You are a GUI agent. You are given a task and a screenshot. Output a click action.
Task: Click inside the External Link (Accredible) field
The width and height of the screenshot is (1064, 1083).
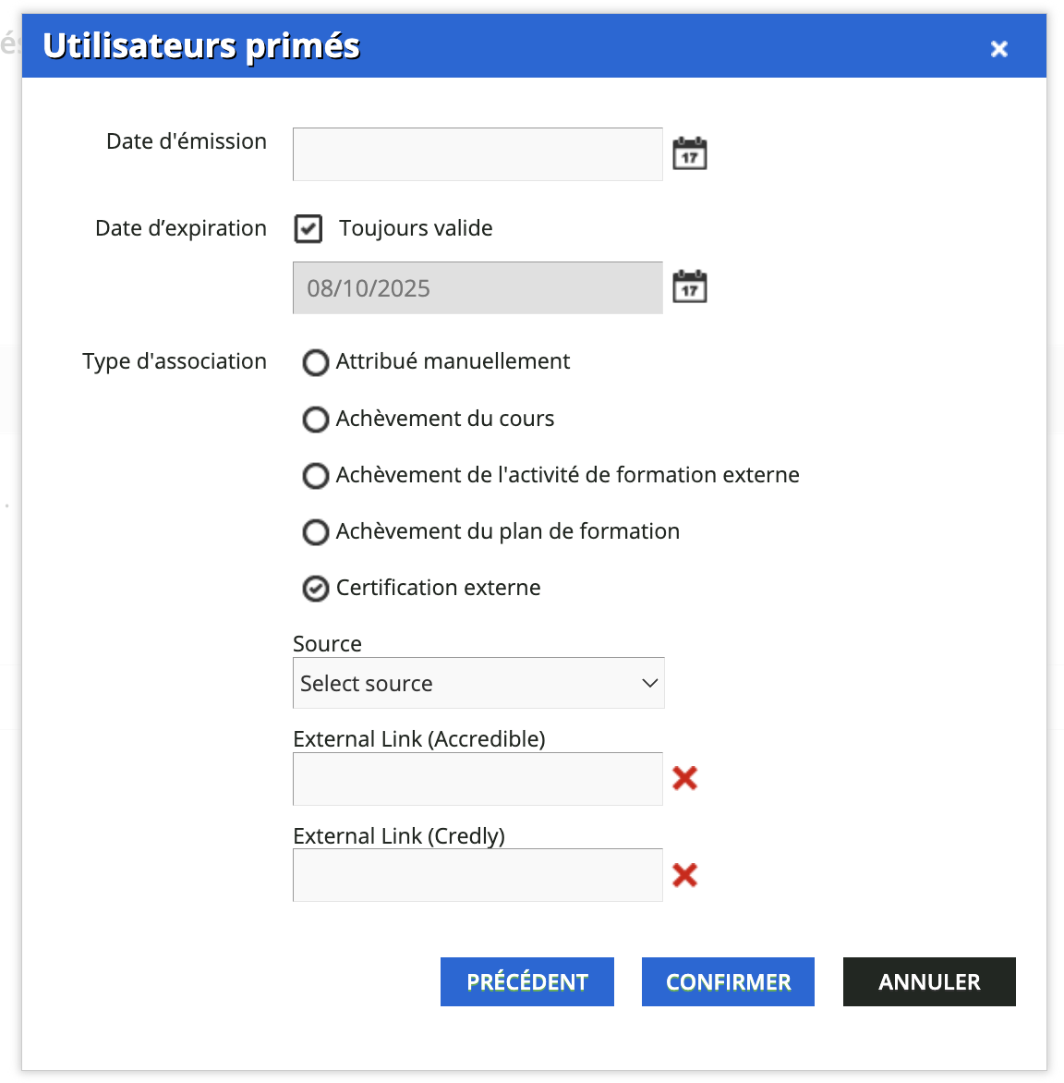click(x=478, y=779)
